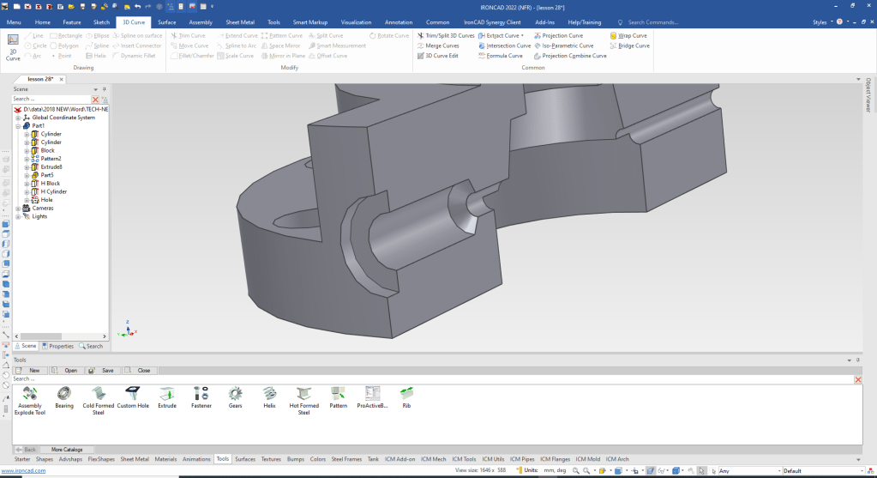The image size is (877, 478).
Task: Expand the Global Coordinate System node
Action: [x=18, y=118]
